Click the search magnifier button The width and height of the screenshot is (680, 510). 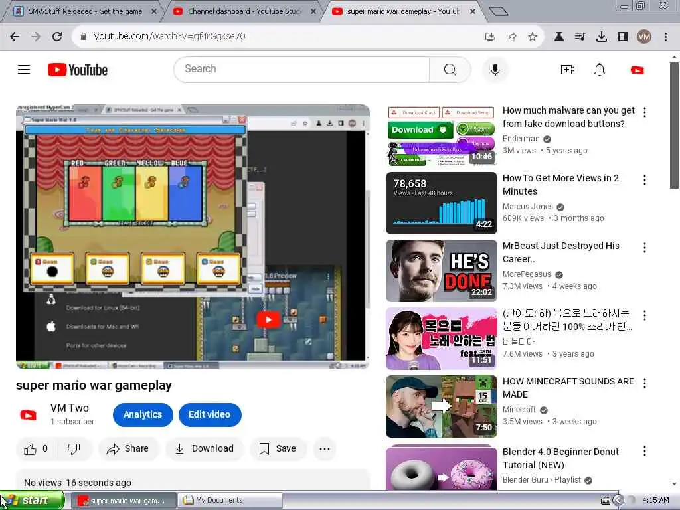pos(450,69)
